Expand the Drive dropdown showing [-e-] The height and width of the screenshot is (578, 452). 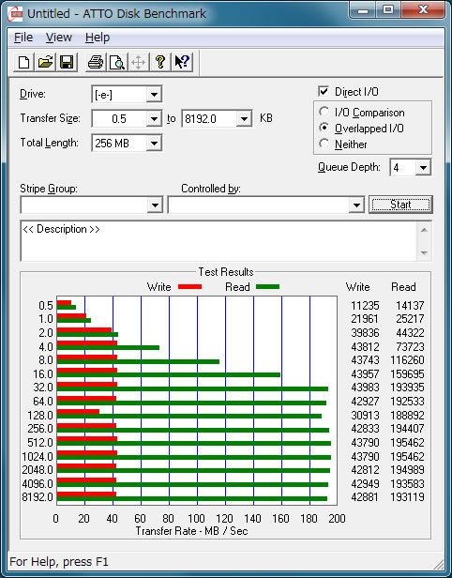tap(154, 95)
